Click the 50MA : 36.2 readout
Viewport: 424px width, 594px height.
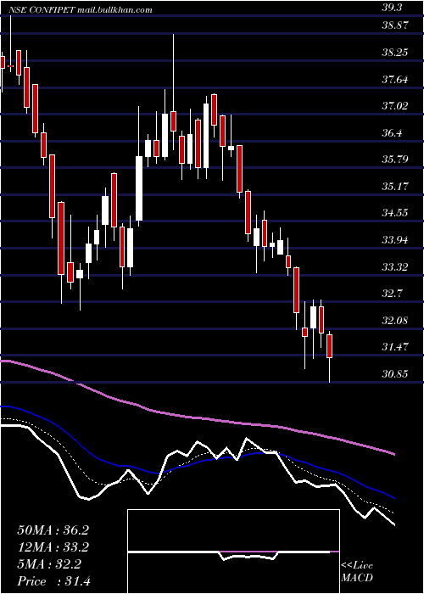[x=53, y=530]
